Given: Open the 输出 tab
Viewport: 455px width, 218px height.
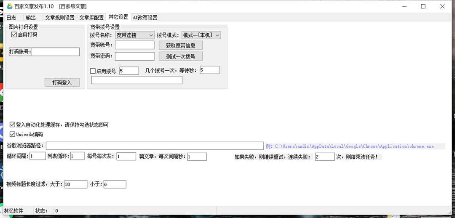Looking at the screenshot, I should coord(31,18).
